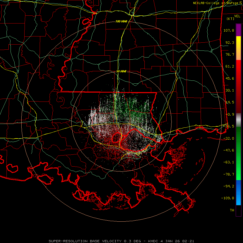This screenshot has width=243, height=243.
Task: Click the Super-Resolution Base Velocity caption text
Action: pyautogui.click(x=121, y=241)
